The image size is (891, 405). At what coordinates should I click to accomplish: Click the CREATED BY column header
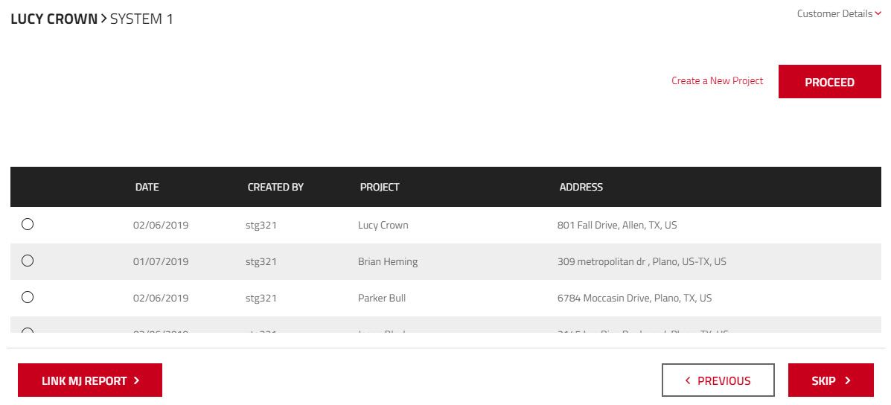click(275, 187)
